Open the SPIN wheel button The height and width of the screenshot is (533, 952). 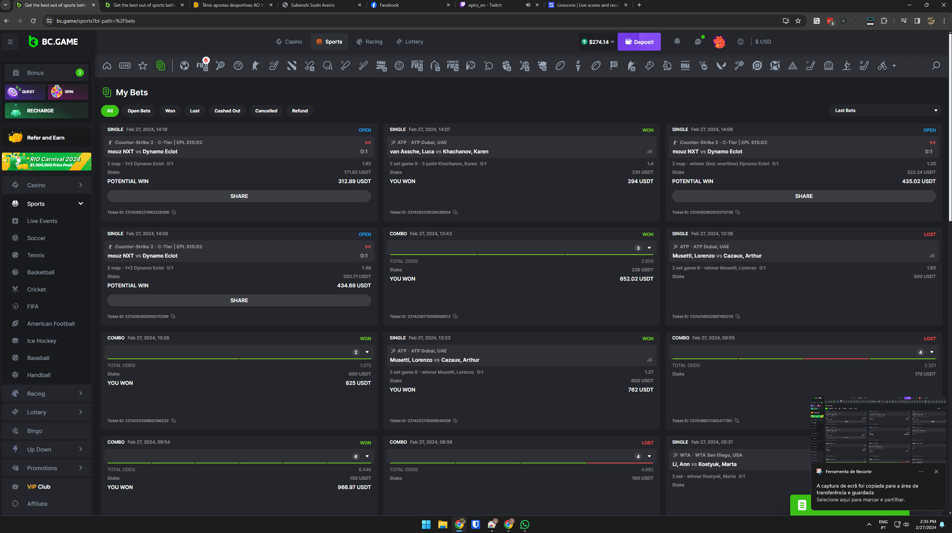(x=68, y=92)
